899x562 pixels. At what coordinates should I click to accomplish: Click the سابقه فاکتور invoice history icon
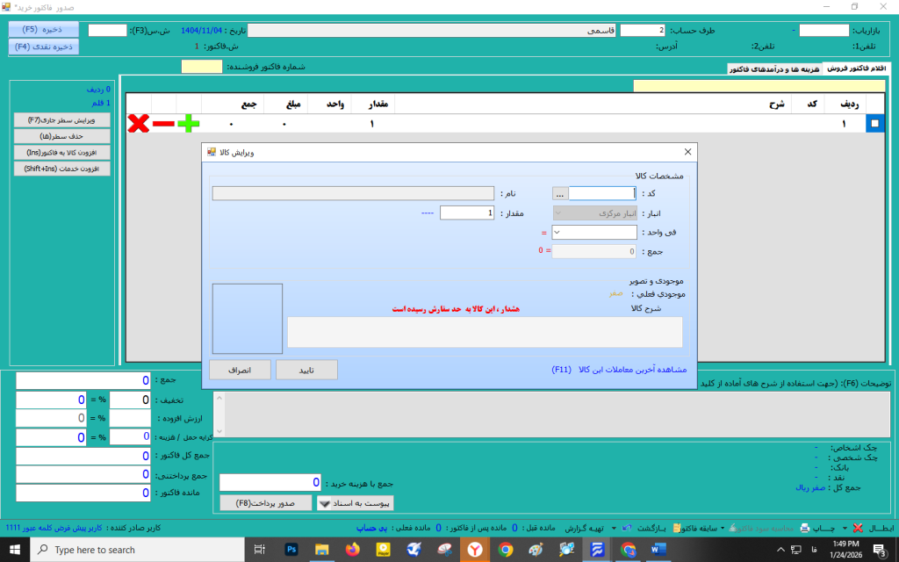[x=678, y=528]
